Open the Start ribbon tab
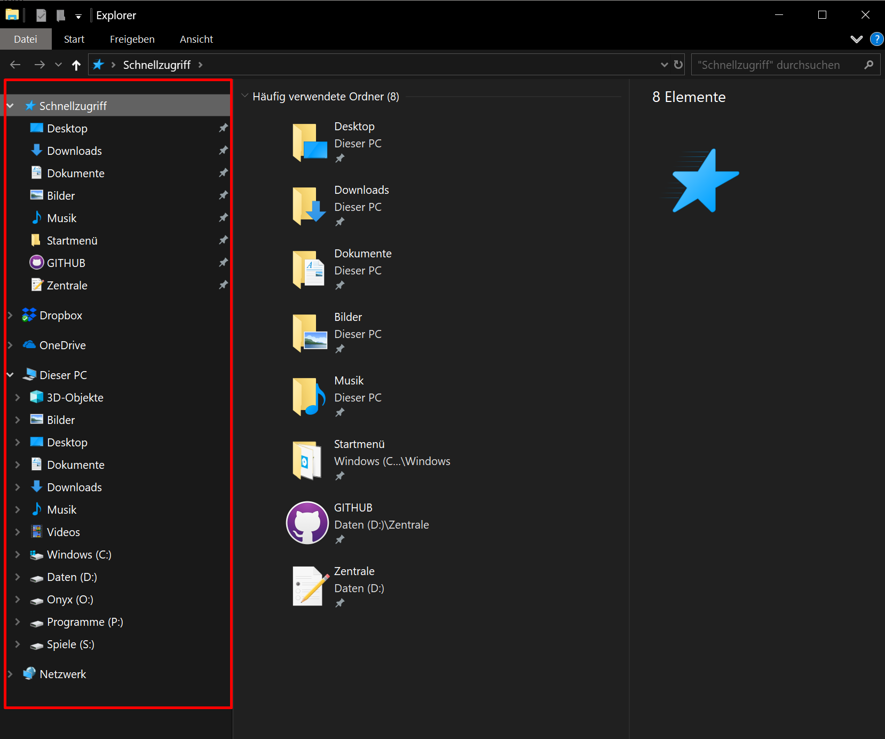This screenshot has height=739, width=885. click(x=74, y=38)
